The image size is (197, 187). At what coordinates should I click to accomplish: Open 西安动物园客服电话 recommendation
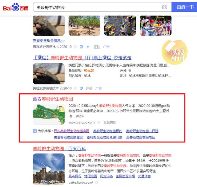141,137
